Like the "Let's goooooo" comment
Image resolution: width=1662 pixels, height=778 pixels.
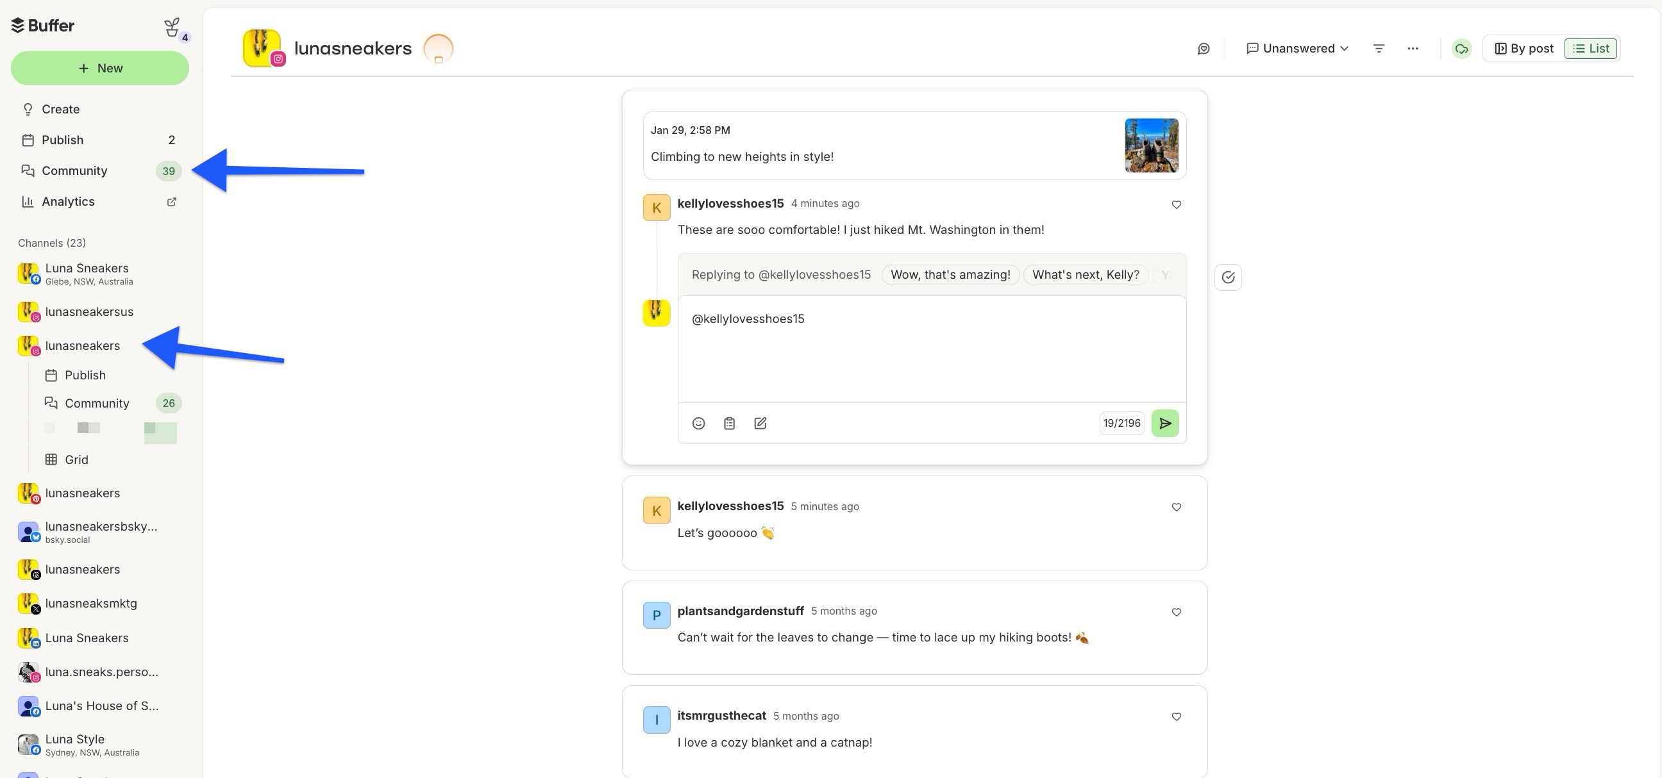(1176, 508)
